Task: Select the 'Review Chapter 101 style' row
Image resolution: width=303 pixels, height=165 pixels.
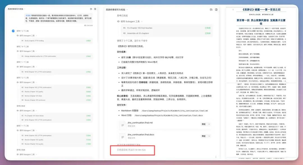Action: click(56, 96)
